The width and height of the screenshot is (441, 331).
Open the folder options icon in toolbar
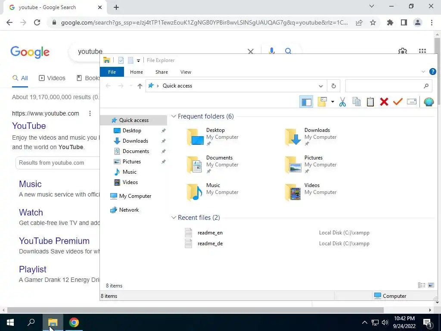[322, 102]
